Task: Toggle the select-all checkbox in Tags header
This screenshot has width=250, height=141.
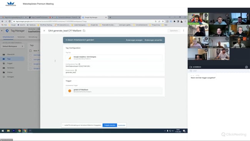Action: point(30,51)
